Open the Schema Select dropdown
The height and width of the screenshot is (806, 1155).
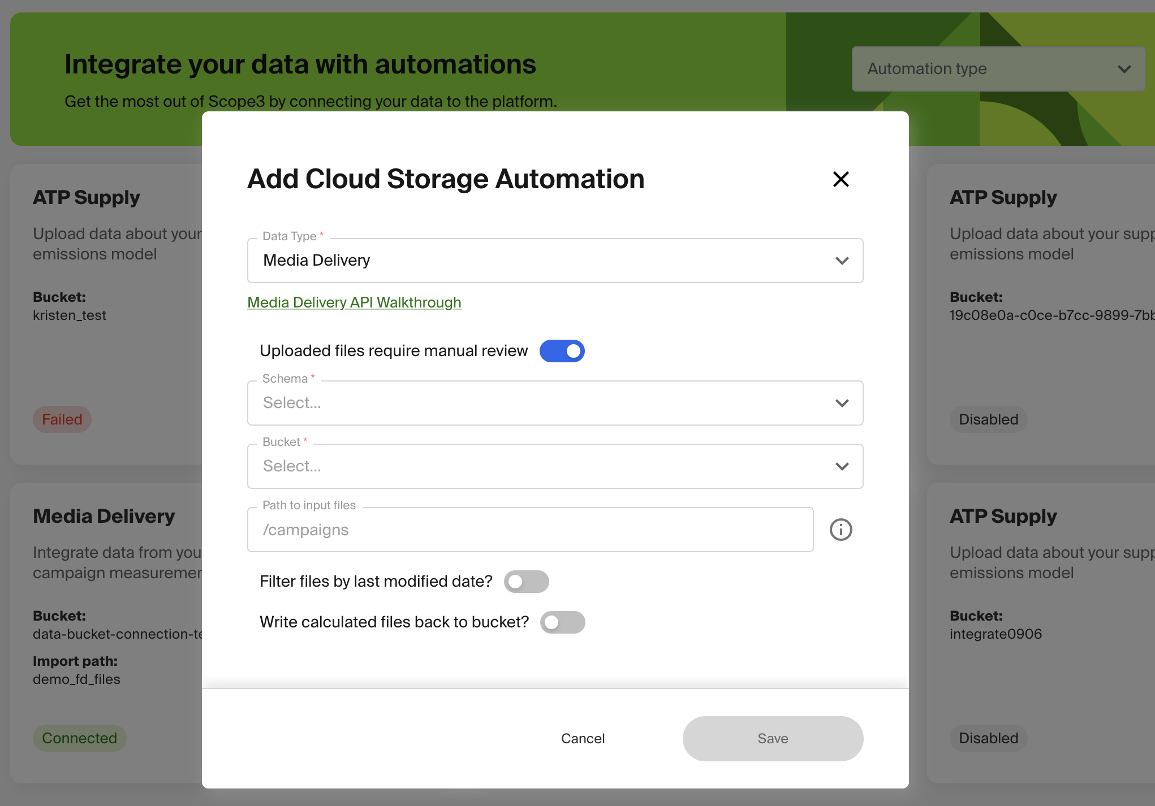(x=543, y=403)
